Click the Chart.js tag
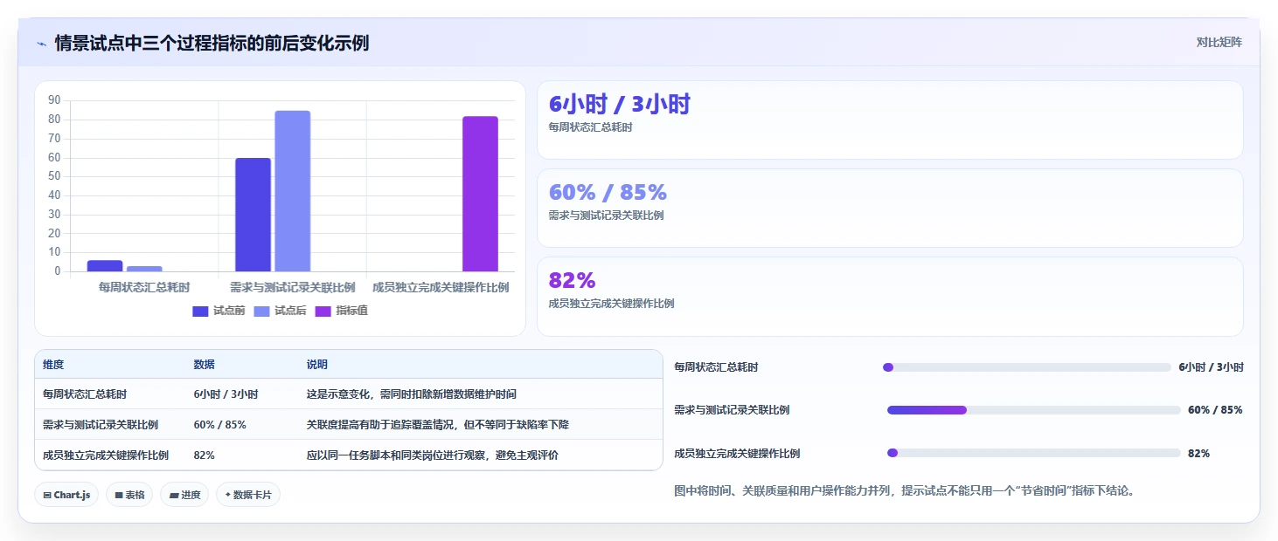1278x541 pixels. [x=66, y=495]
